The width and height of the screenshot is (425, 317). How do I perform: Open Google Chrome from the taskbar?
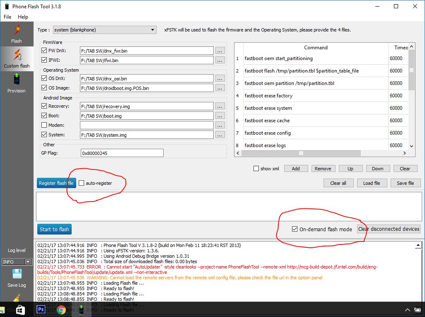[x=61, y=310]
